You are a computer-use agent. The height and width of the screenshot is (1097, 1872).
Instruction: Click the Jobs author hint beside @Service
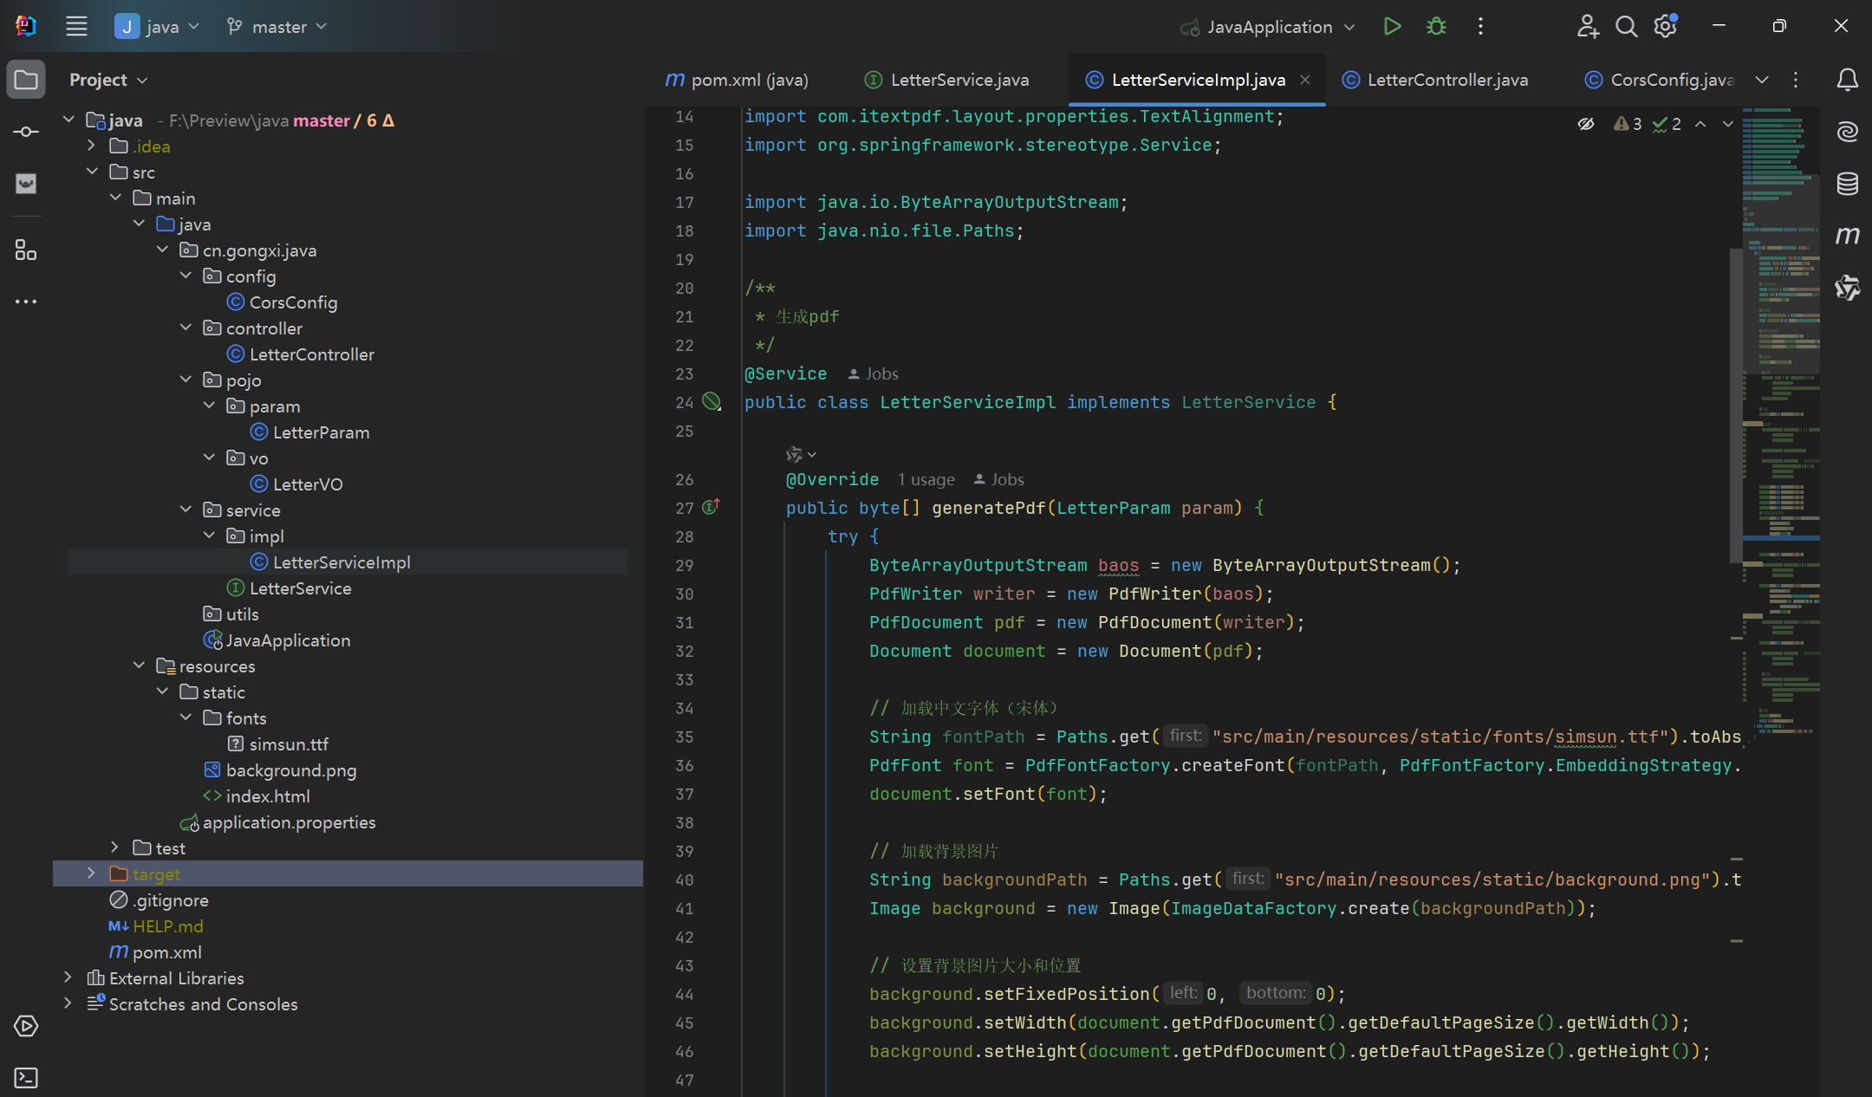[873, 373]
